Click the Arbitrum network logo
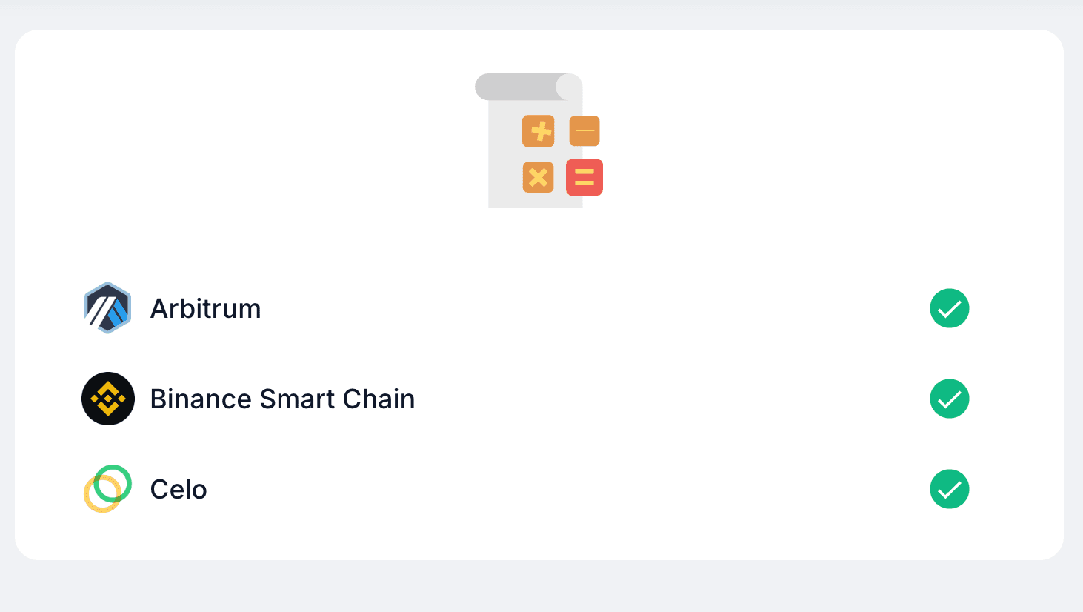Screen dimensions: 1083x612 (x=107, y=308)
